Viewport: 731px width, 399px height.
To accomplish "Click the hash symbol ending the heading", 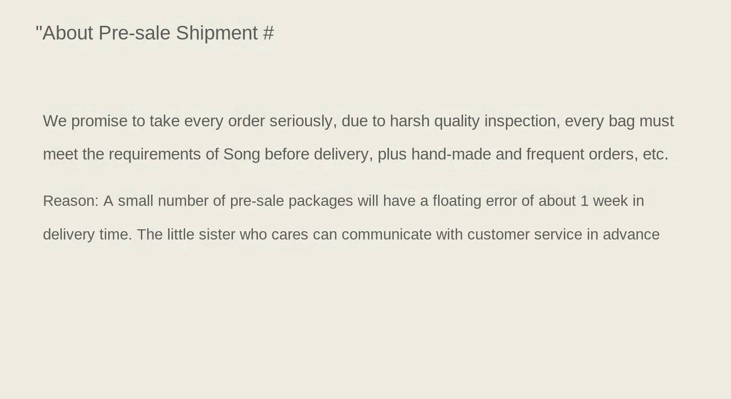I will coord(269,33).
